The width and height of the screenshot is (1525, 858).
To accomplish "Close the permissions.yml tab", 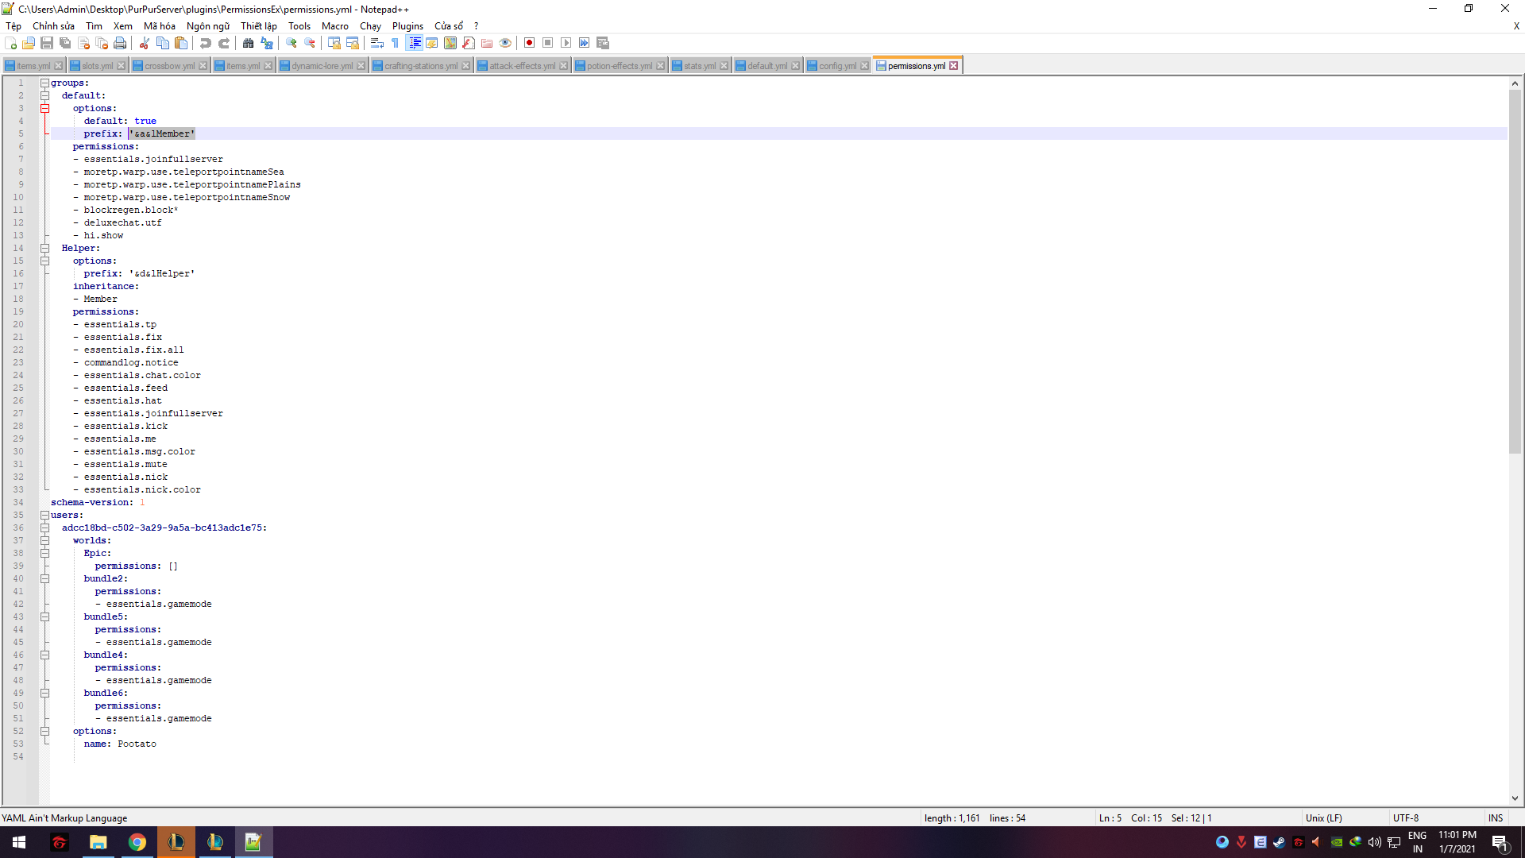I will pyautogui.click(x=954, y=66).
